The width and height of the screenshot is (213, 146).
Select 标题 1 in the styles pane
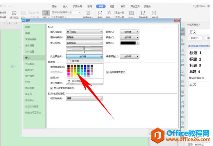click(195, 53)
